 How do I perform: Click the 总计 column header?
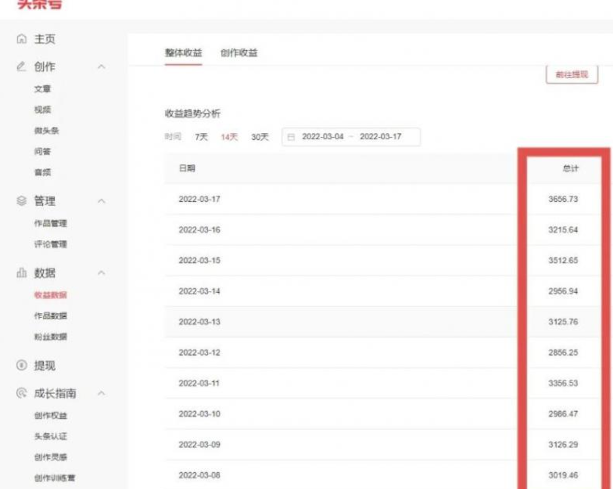[570, 169]
